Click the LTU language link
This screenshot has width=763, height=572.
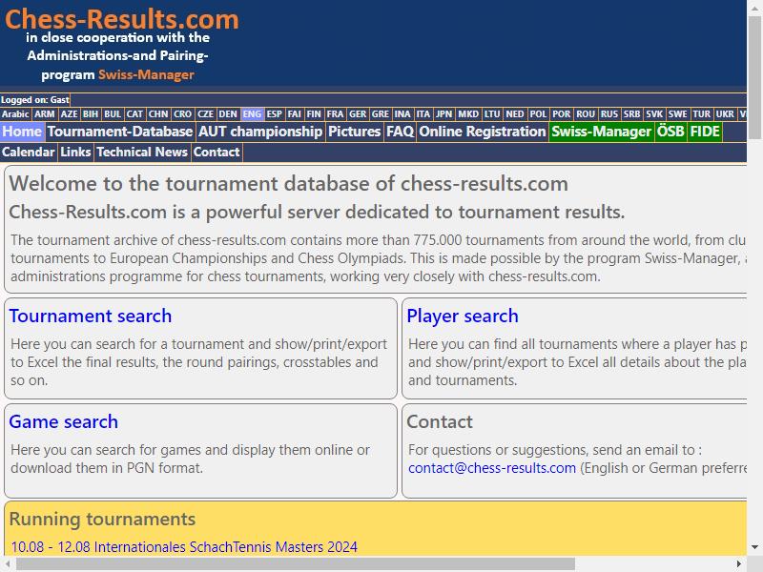pos(492,113)
